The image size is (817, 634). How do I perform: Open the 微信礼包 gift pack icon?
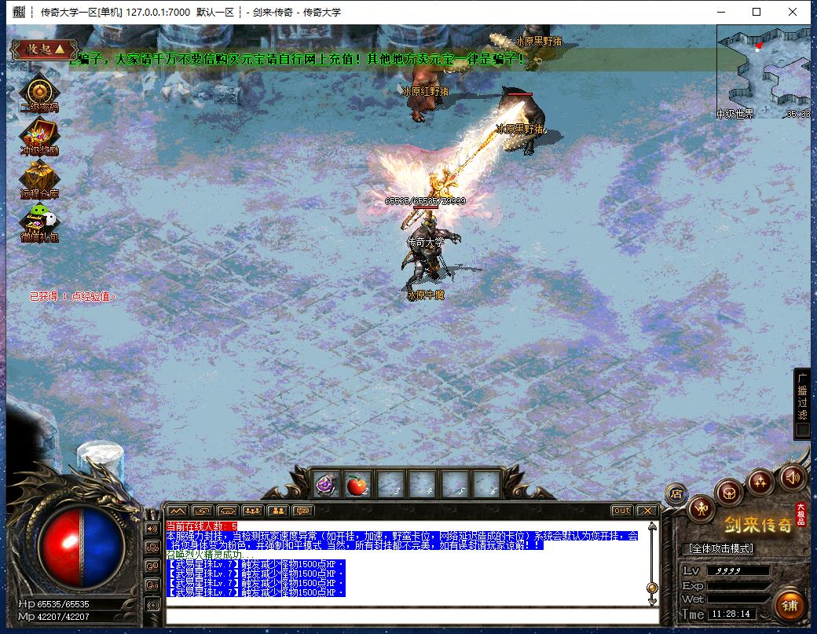pyautogui.click(x=39, y=223)
